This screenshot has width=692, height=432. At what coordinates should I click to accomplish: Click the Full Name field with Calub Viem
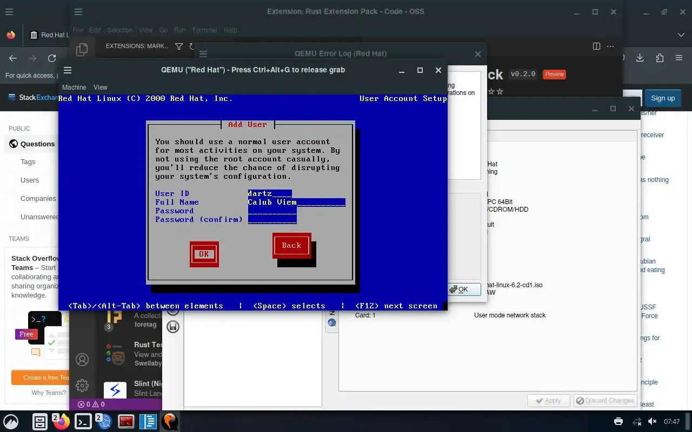pos(296,202)
